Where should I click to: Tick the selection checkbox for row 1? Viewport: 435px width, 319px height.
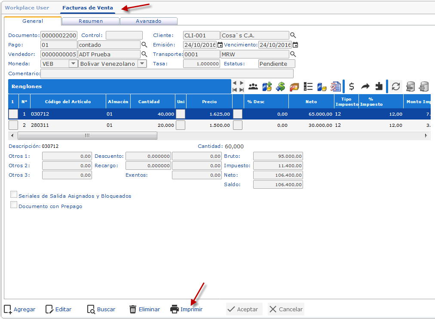[13, 114]
